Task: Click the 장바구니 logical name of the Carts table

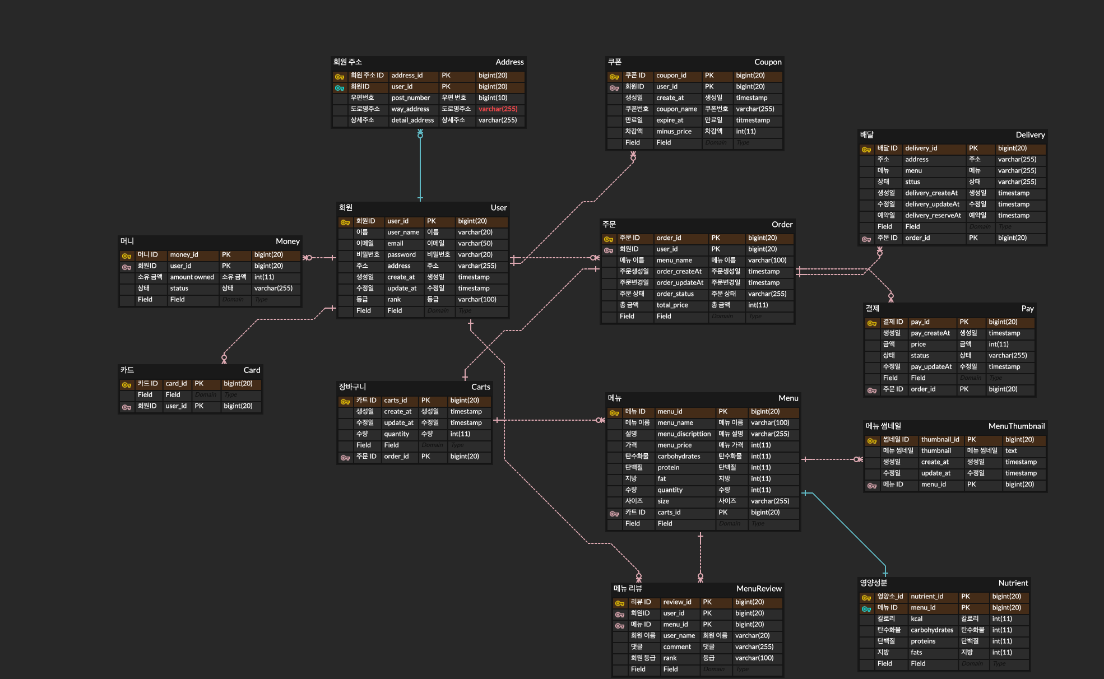Action: (352, 387)
